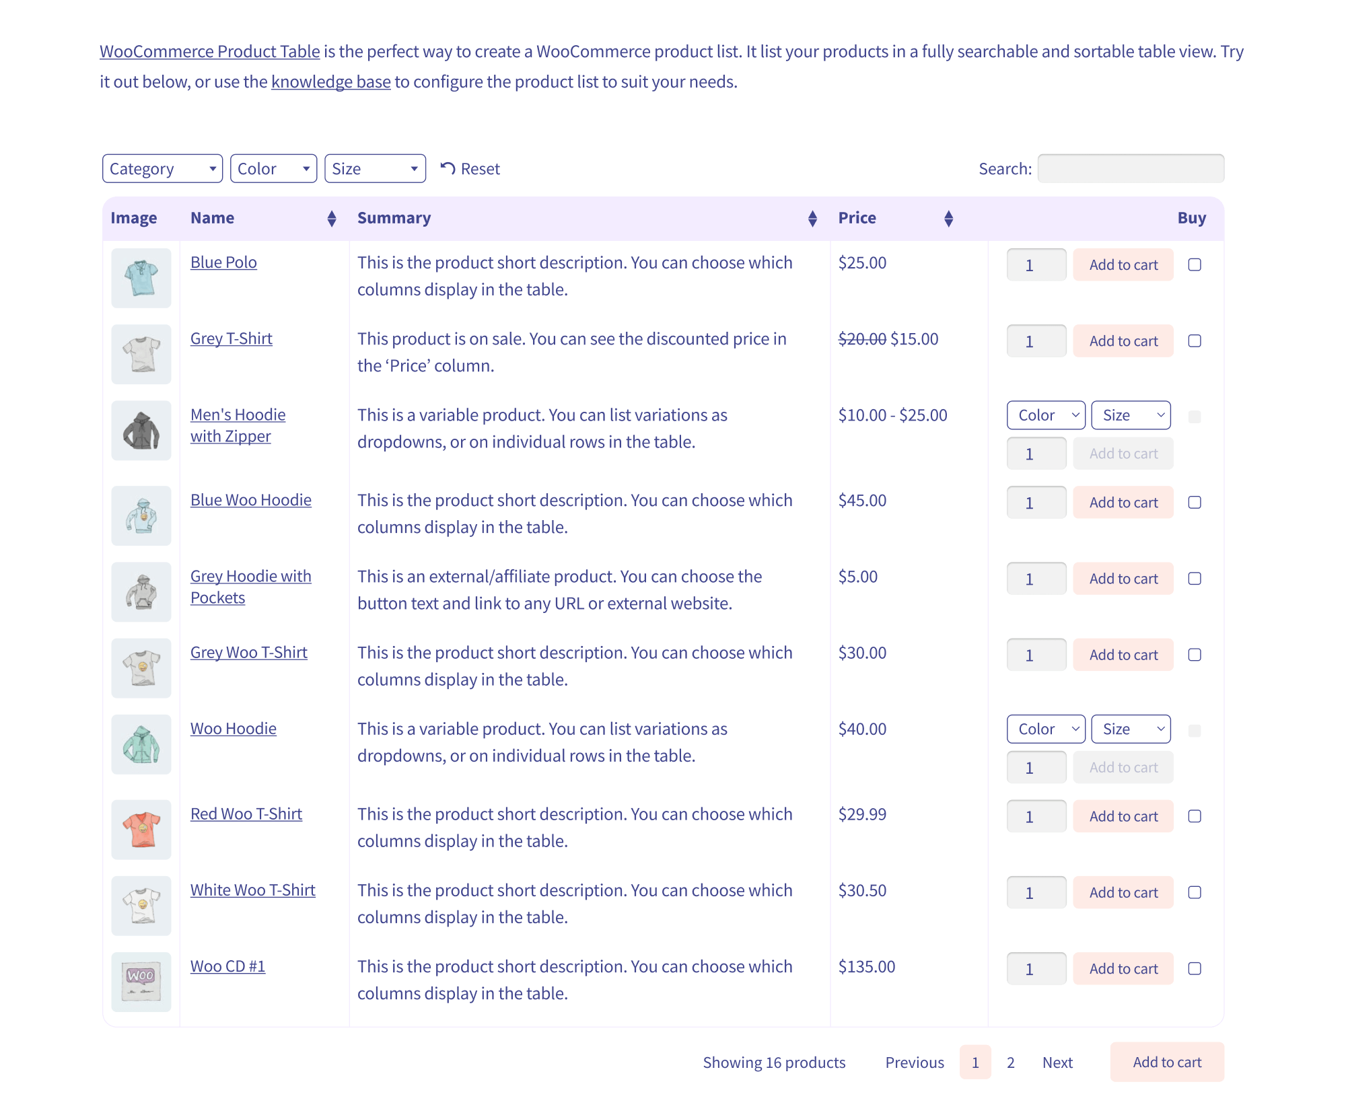Open the Blue Polo product thumbnail
This screenshot has width=1346, height=1117.
[141, 278]
